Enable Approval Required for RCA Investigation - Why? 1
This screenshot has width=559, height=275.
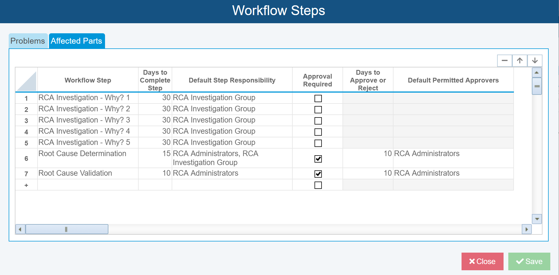pos(318,98)
